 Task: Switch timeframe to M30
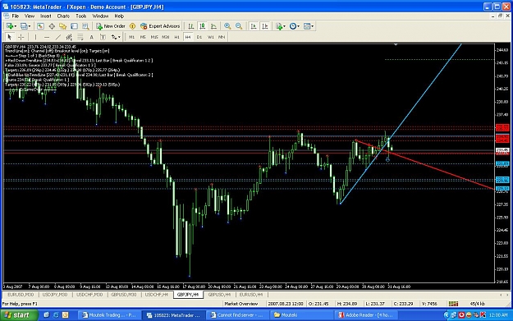[x=166, y=37]
